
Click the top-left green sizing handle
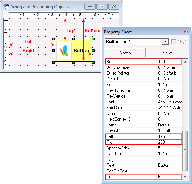point(53,39)
